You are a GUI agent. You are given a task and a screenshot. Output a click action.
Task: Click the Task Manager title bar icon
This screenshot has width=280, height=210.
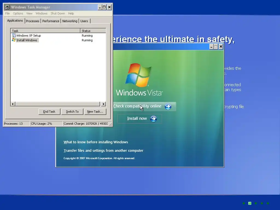click(7, 7)
